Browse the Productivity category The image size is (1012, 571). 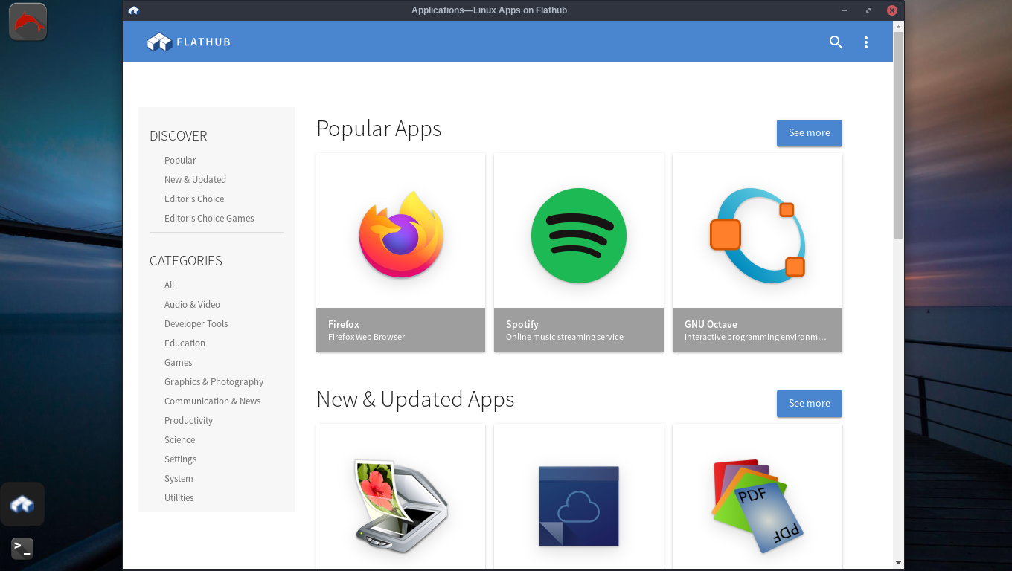[189, 421]
